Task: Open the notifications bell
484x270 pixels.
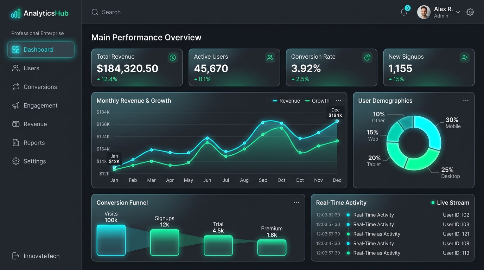Action: click(x=404, y=12)
